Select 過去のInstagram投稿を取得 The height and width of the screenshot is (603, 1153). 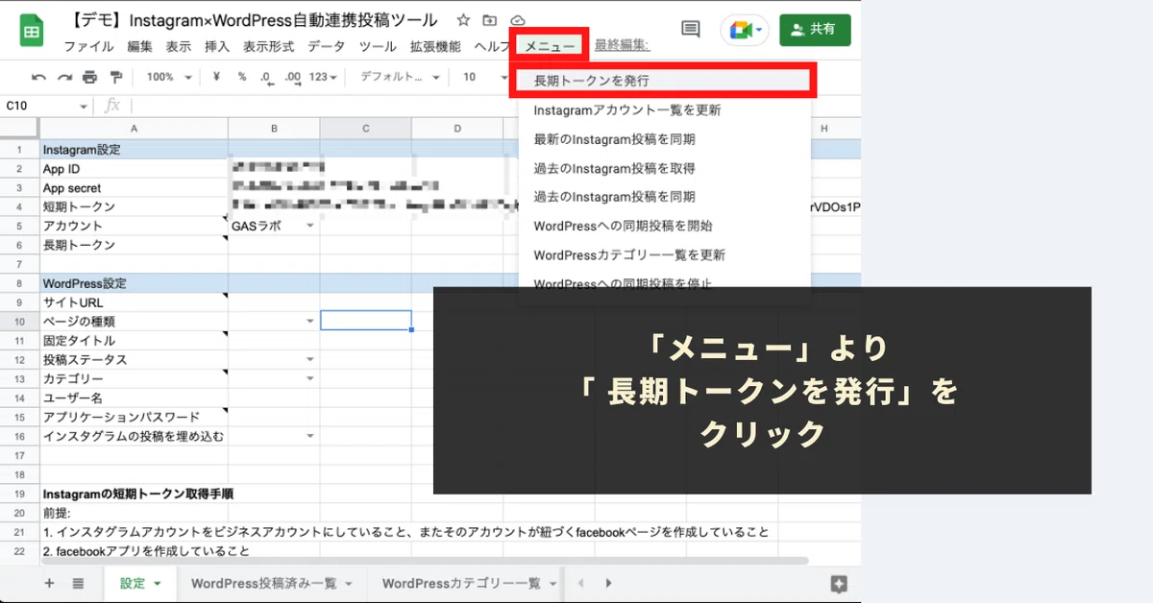[x=663, y=168]
